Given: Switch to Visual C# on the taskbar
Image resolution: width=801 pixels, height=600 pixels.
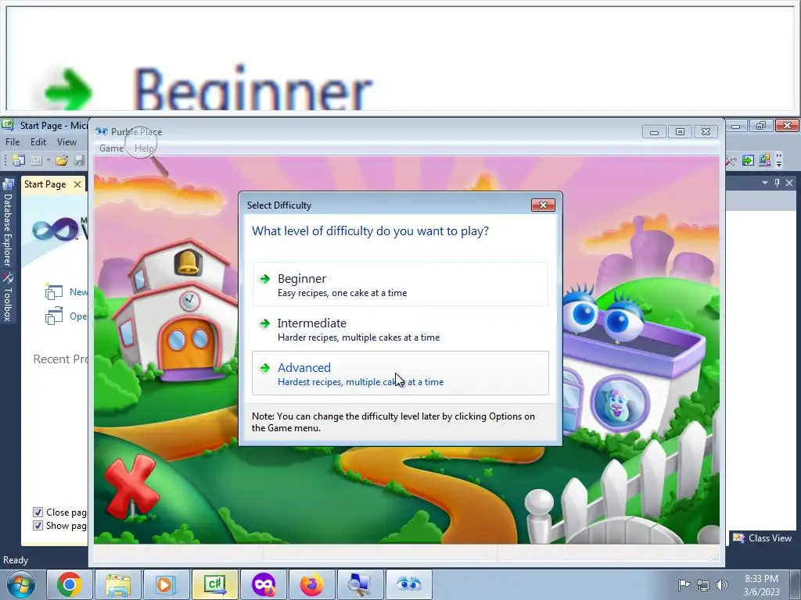Looking at the screenshot, I should [x=214, y=584].
